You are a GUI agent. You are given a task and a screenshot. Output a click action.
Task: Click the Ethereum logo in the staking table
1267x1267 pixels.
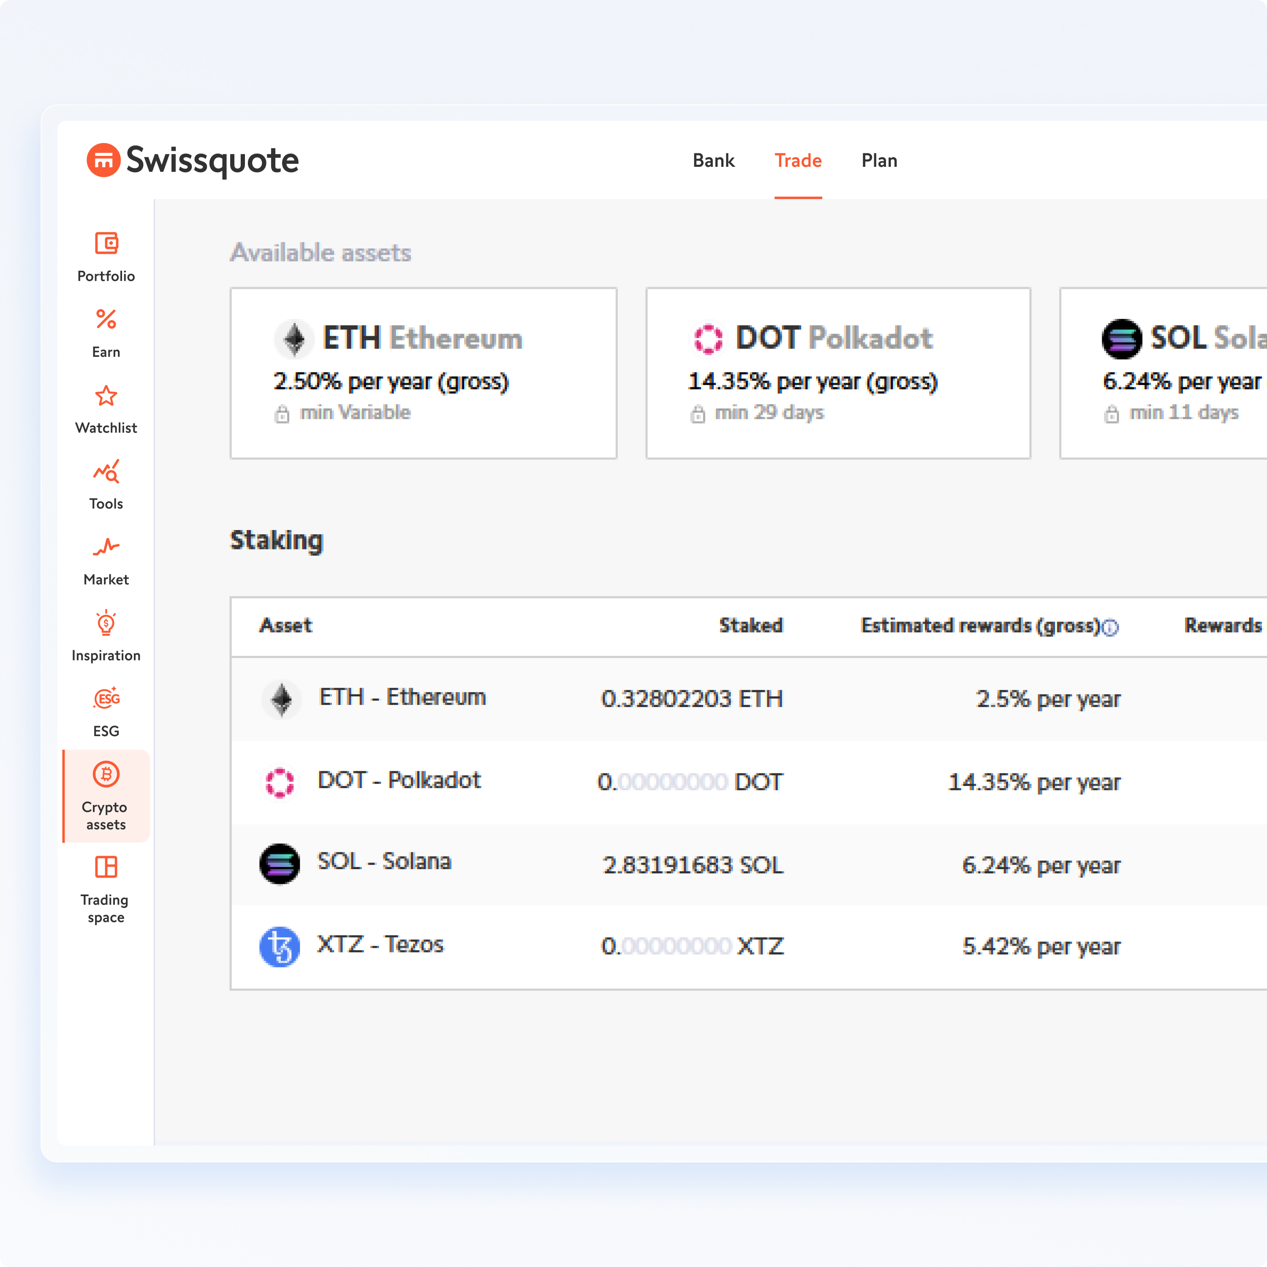pyautogui.click(x=281, y=699)
